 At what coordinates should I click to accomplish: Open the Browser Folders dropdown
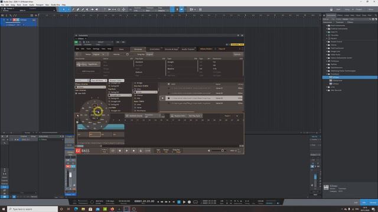point(116,81)
